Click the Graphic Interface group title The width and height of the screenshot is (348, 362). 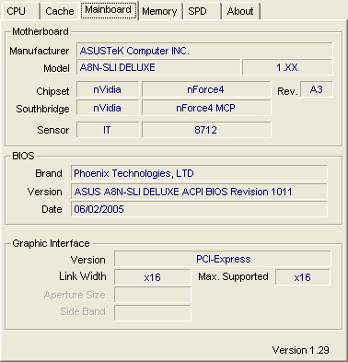point(51,243)
